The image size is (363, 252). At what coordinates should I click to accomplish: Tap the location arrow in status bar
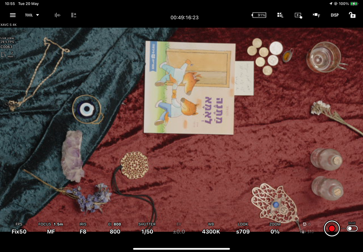tap(330, 4)
